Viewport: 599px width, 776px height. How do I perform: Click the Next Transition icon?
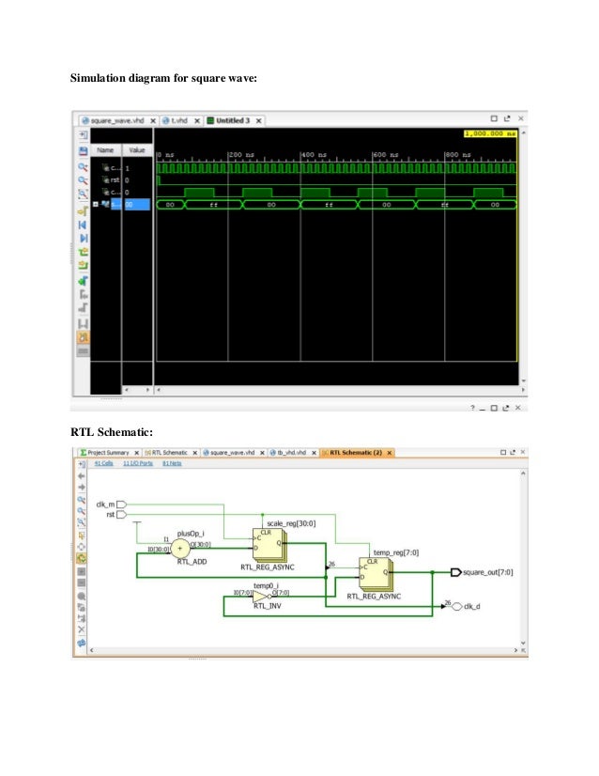pyautogui.click(x=84, y=265)
